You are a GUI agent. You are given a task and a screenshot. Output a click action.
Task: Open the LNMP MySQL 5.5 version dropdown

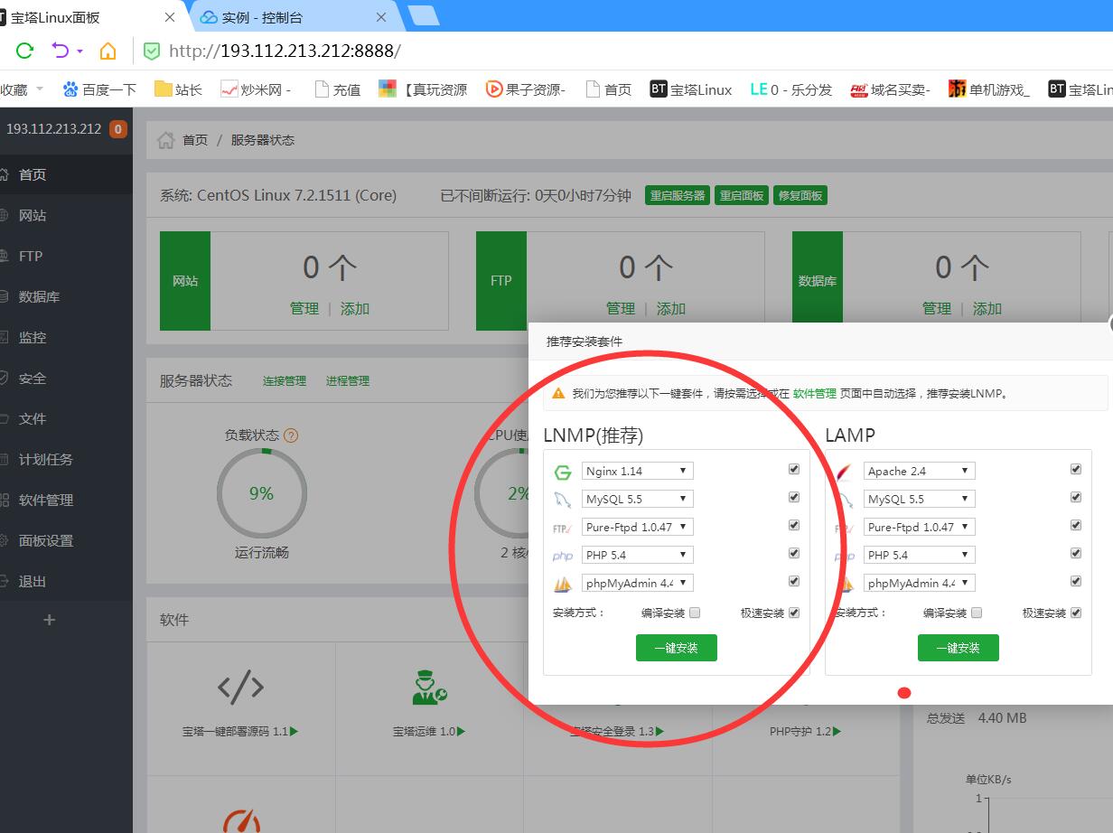[x=638, y=499]
